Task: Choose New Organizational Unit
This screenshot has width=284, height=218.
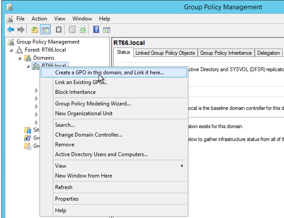Action: pos(114,113)
